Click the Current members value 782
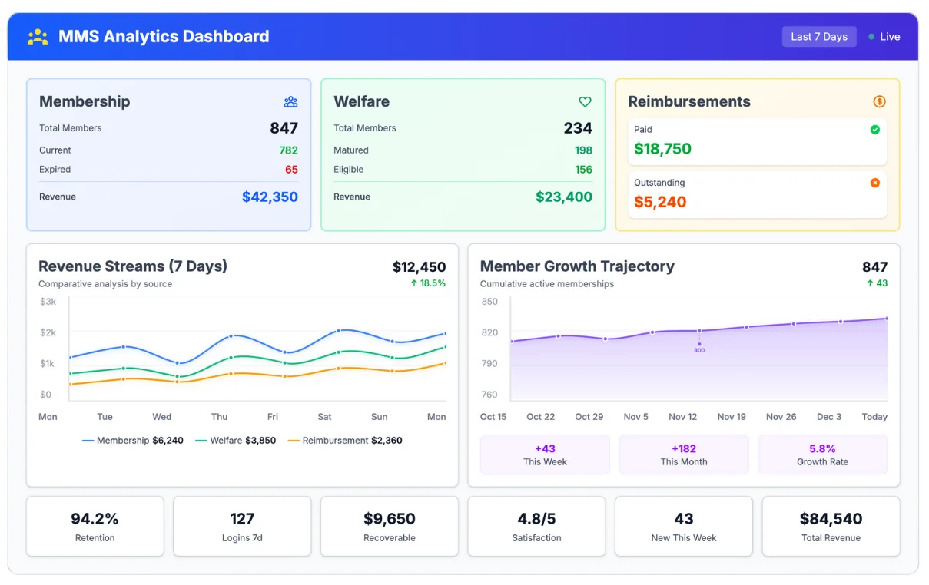The image size is (929, 585). tap(288, 150)
